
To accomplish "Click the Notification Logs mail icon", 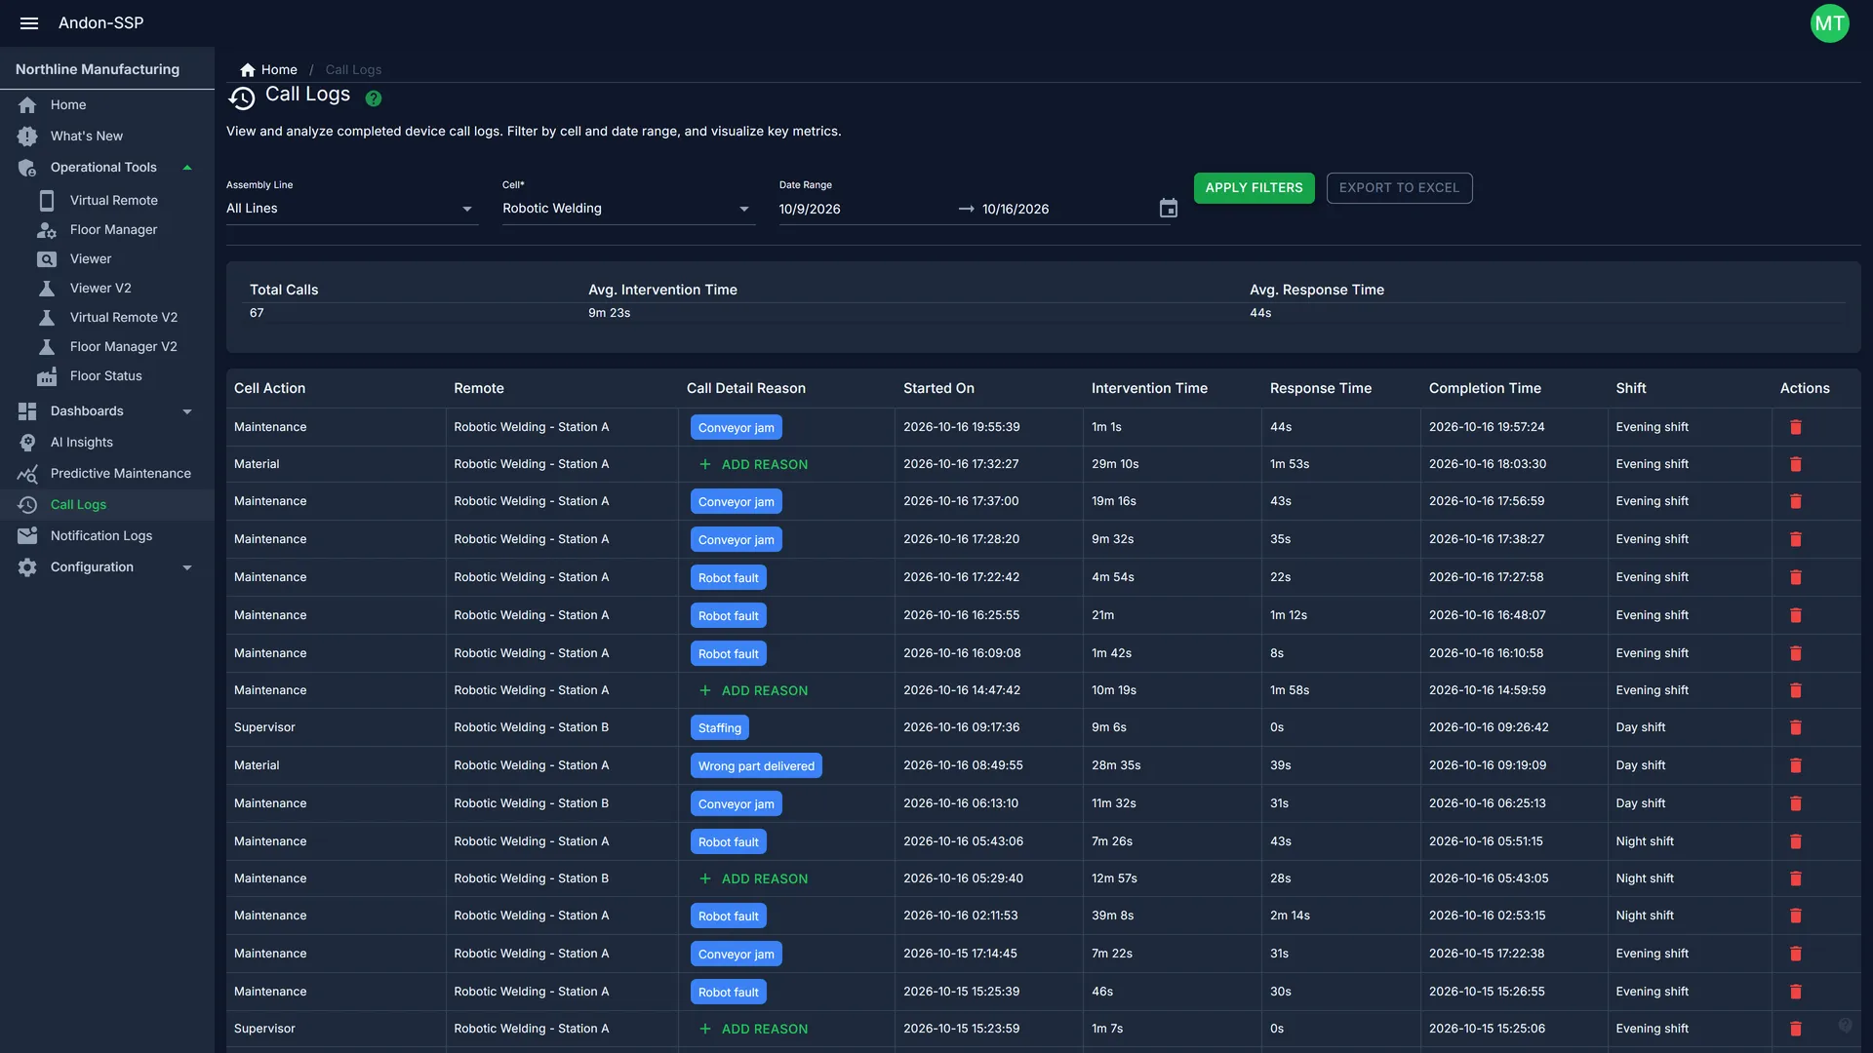I will pyautogui.click(x=27, y=536).
